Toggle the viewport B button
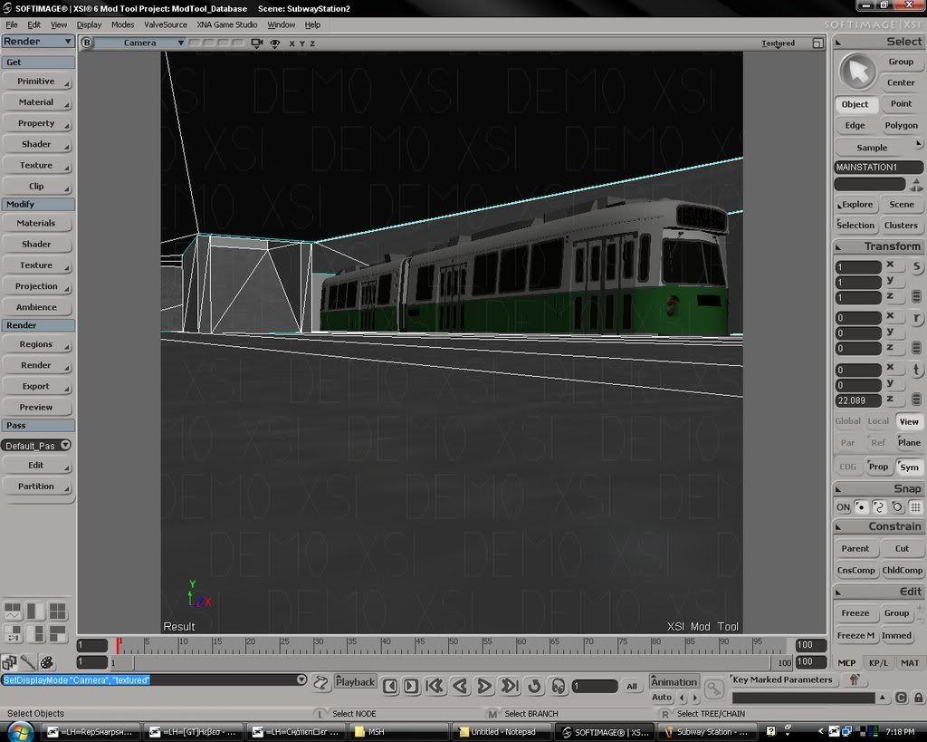Screen dimensions: 927x742 (x=87, y=43)
